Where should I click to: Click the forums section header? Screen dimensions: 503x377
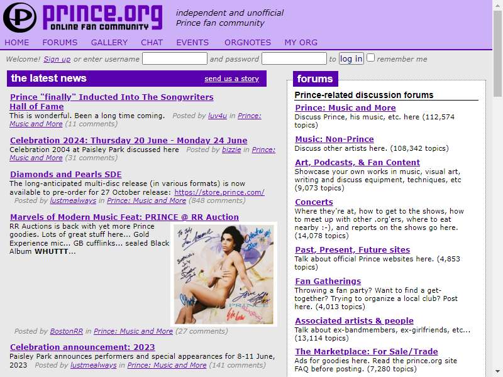tap(316, 79)
